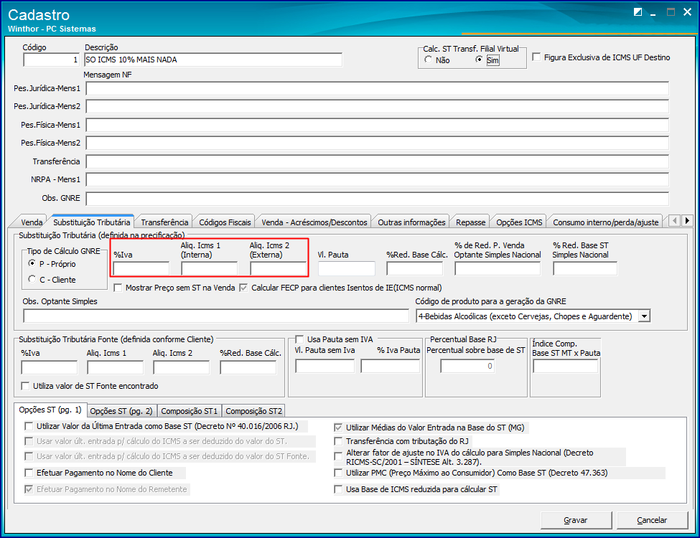This screenshot has height=538, width=700.
Task: Open Composição ST2 tab
Action: pos(254,411)
